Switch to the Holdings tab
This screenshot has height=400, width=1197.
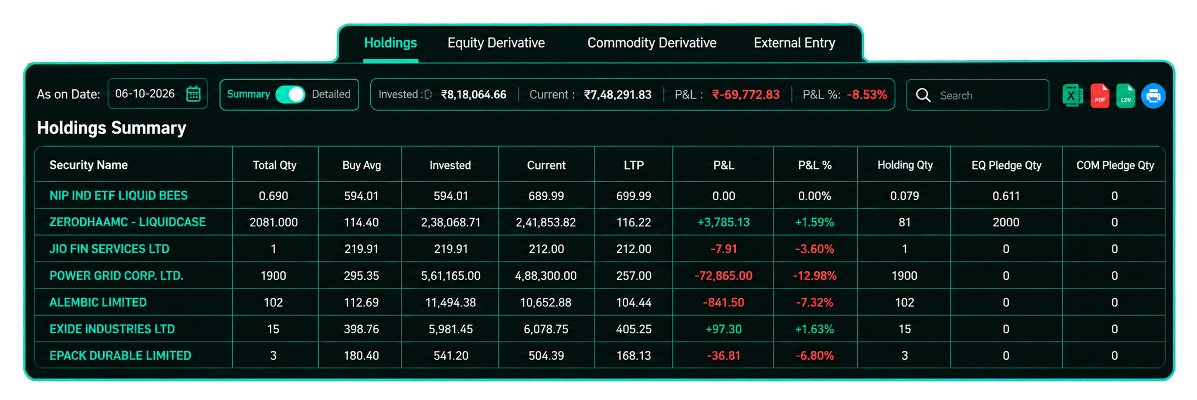(391, 42)
